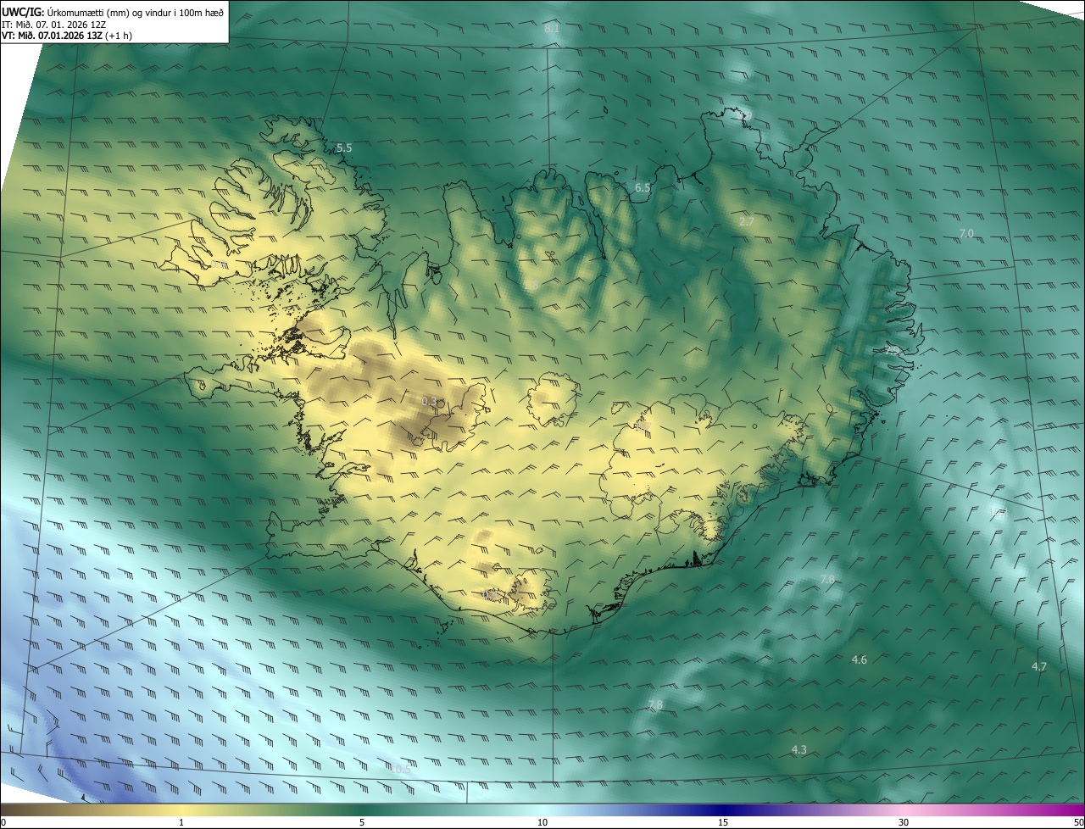Screen dimensions: 1085x829
Task: Click the 10.5 value label on the map
Action: [x=400, y=769]
